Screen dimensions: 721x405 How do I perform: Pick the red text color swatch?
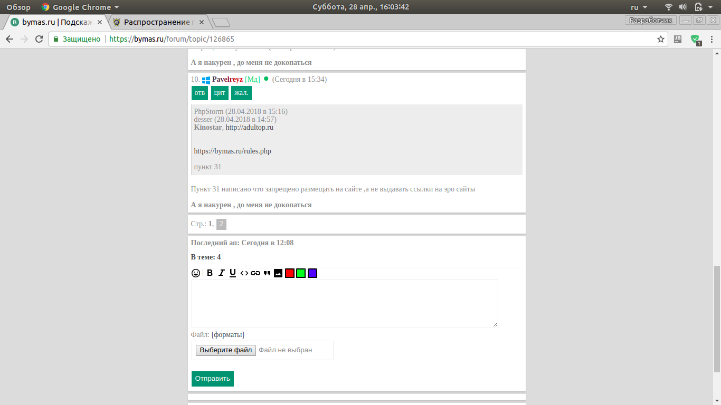click(290, 273)
